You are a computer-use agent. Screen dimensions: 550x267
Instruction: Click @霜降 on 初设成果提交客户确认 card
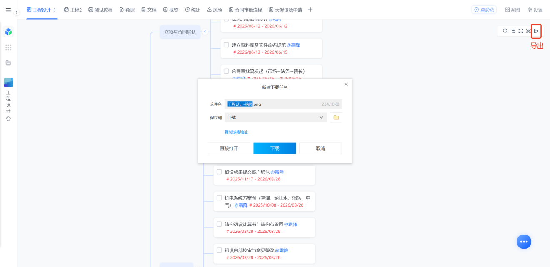[x=277, y=172]
